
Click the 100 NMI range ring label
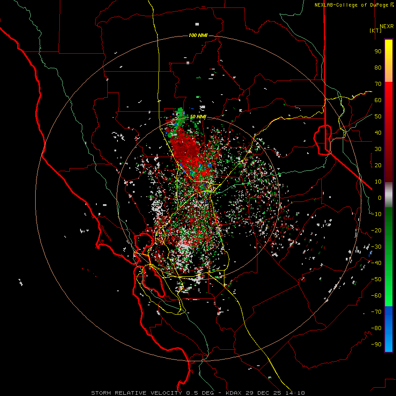tap(198, 35)
